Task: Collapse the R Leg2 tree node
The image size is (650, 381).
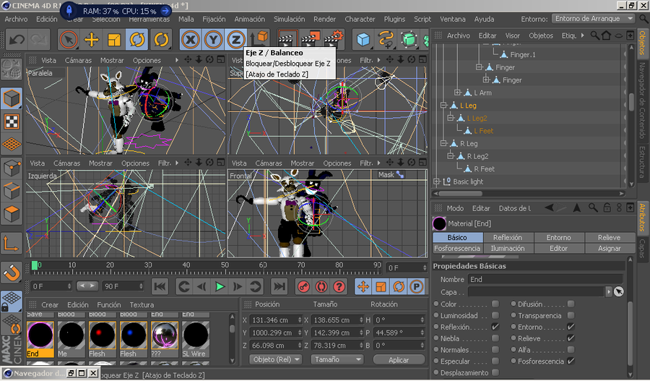Action: (451, 156)
